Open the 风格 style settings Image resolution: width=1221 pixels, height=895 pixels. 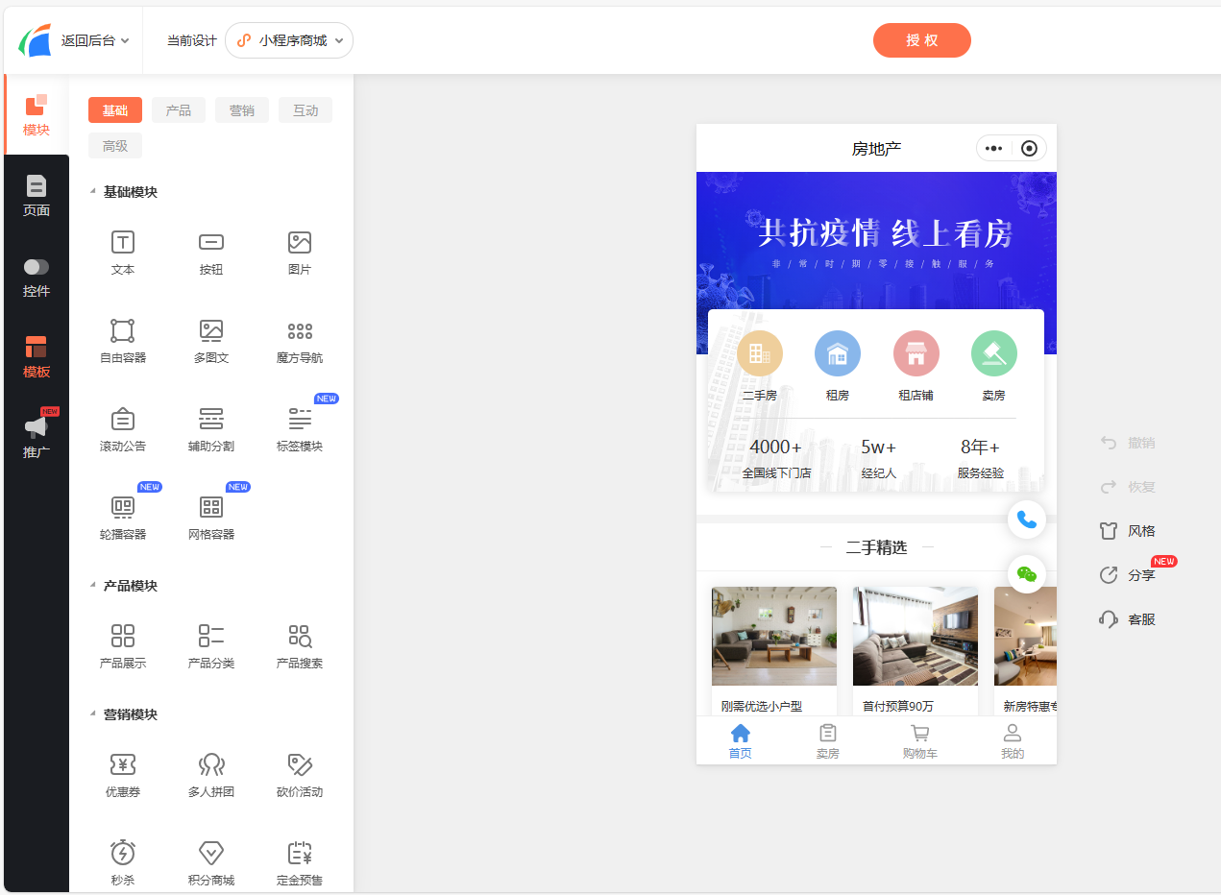click(x=1128, y=531)
